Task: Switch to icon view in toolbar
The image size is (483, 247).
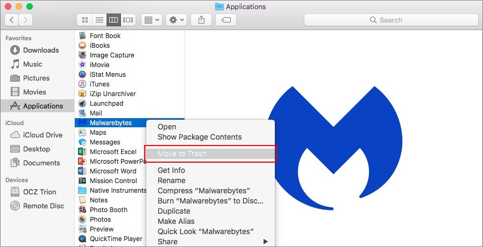Action: click(x=84, y=20)
